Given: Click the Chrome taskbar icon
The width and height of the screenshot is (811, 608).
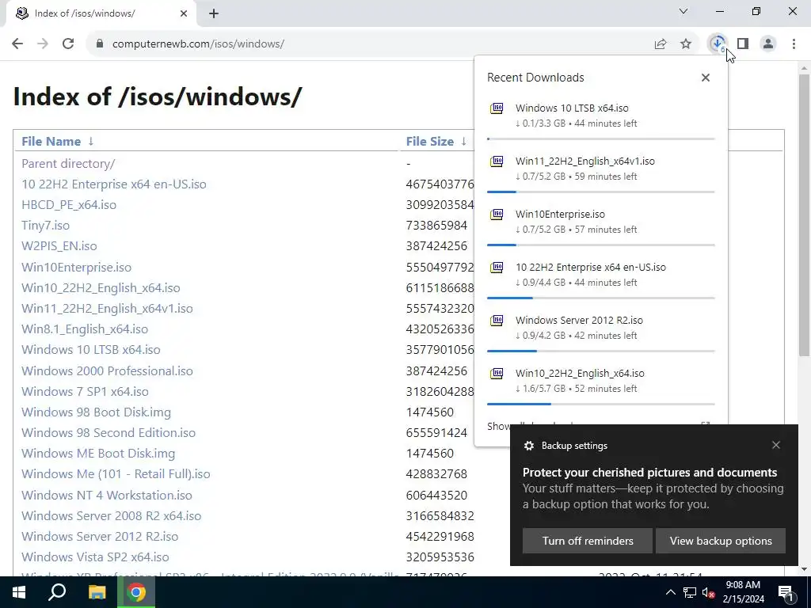Looking at the screenshot, I should tap(136, 592).
